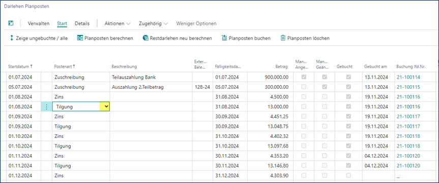Click the Fälligkeitsdatum cell 31.12.2024

227,175
